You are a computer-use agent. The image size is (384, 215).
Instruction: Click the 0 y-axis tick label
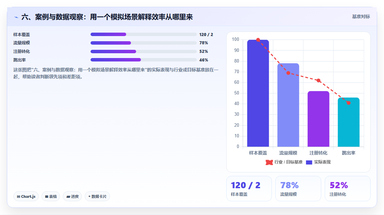[238, 147]
